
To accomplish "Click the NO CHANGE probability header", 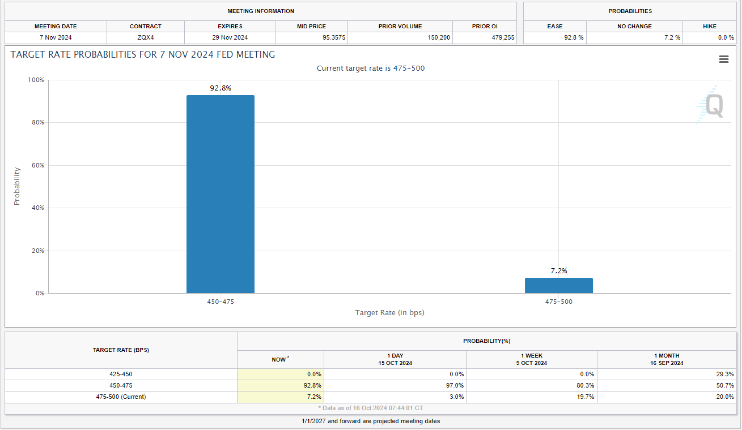I will (634, 26).
